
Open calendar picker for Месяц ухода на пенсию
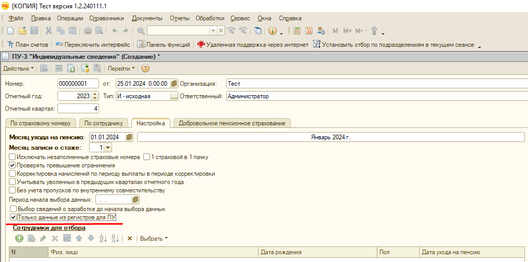click(x=129, y=137)
